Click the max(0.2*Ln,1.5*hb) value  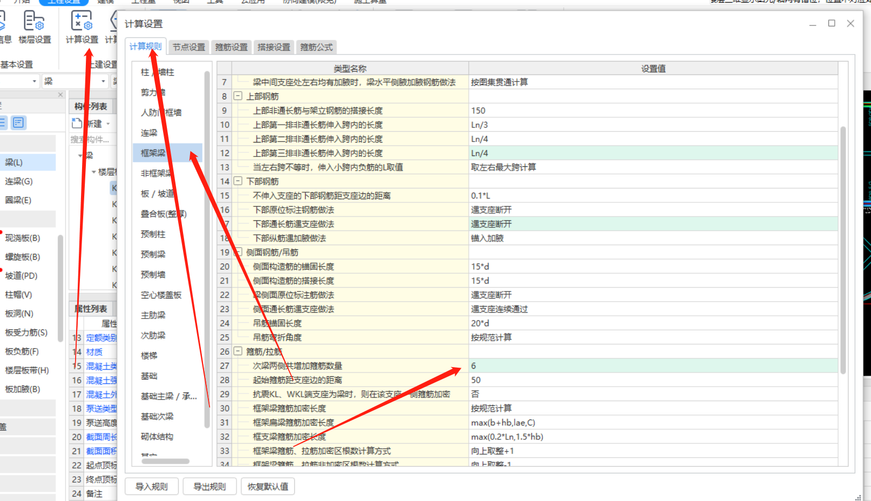(653, 436)
